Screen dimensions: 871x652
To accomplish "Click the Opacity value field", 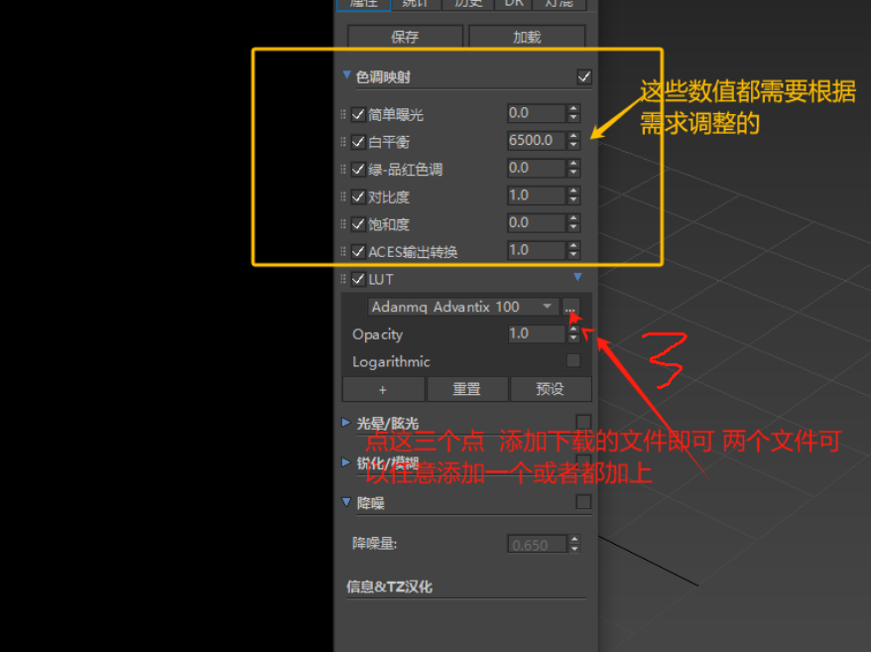I will (535, 334).
